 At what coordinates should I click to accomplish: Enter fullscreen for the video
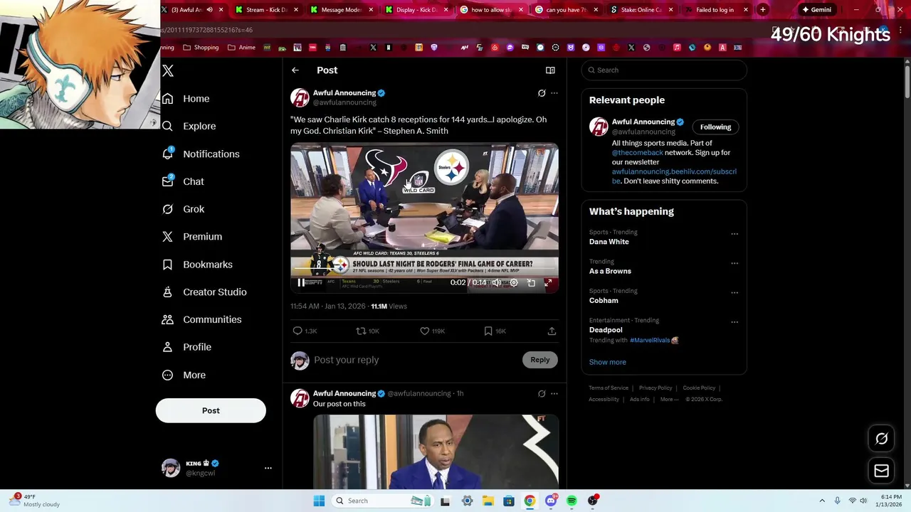coord(548,282)
